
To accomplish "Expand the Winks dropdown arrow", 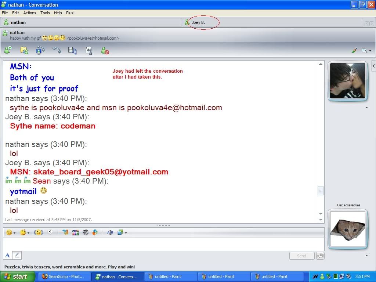I will tap(28, 233).
